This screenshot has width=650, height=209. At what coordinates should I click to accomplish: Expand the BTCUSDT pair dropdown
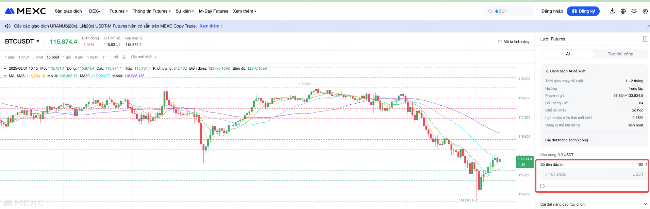[x=38, y=41]
